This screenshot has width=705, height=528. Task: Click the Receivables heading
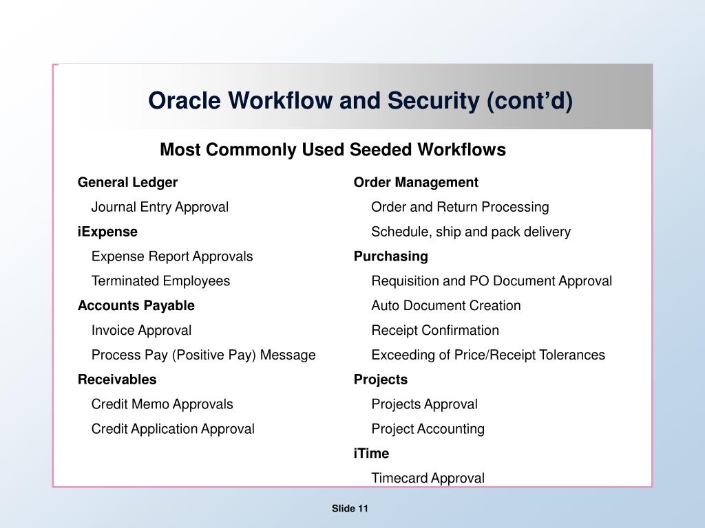point(117,379)
